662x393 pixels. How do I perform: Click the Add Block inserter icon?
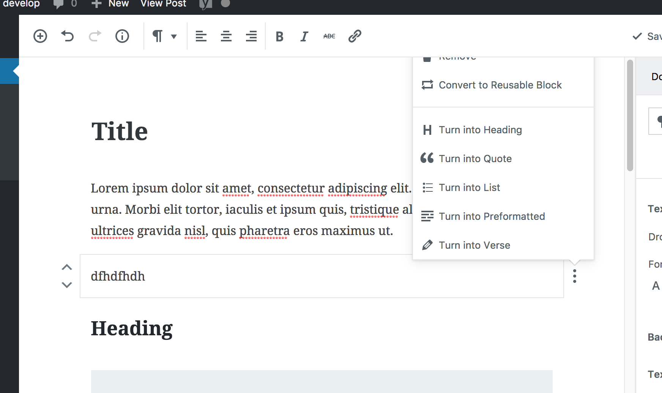[40, 36]
